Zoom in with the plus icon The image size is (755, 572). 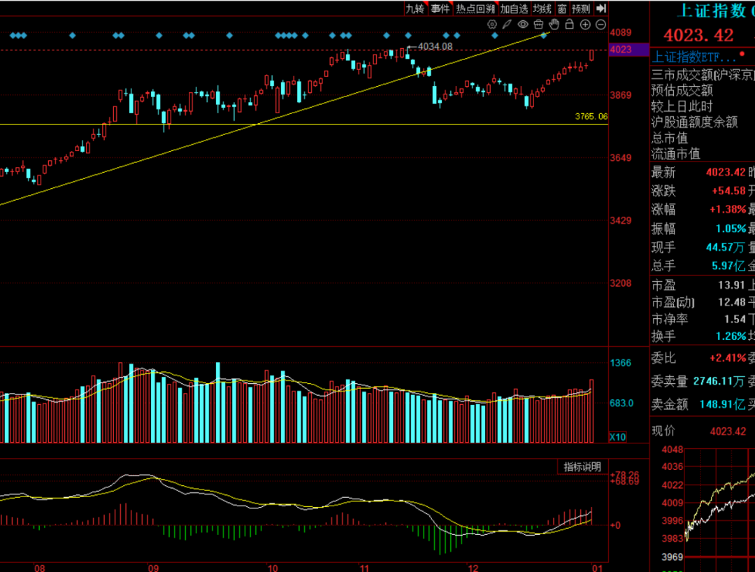coord(585,24)
